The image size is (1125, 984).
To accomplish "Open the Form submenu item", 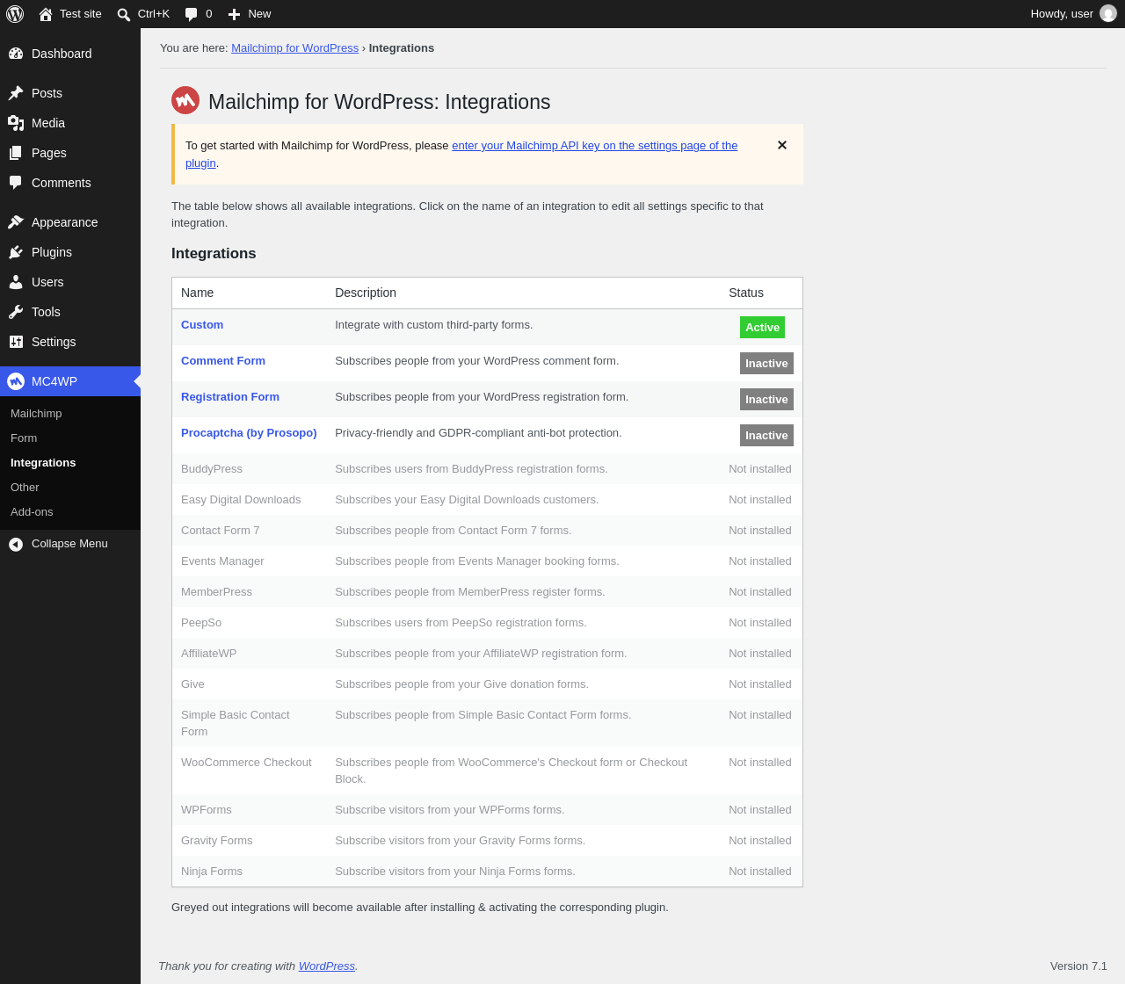I will [x=24, y=438].
